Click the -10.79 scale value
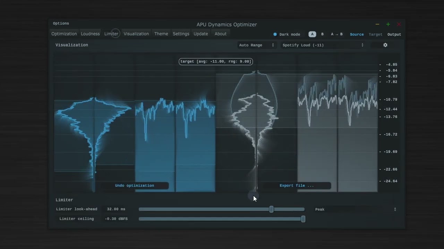This screenshot has height=249, width=444. 391,99
